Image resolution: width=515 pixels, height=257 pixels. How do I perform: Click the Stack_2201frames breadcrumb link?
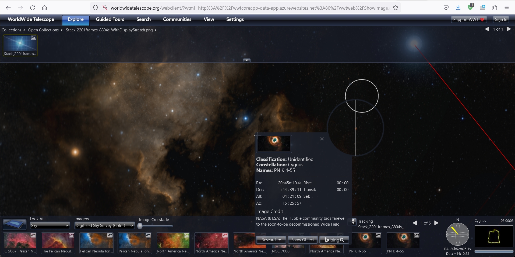[x=109, y=30]
